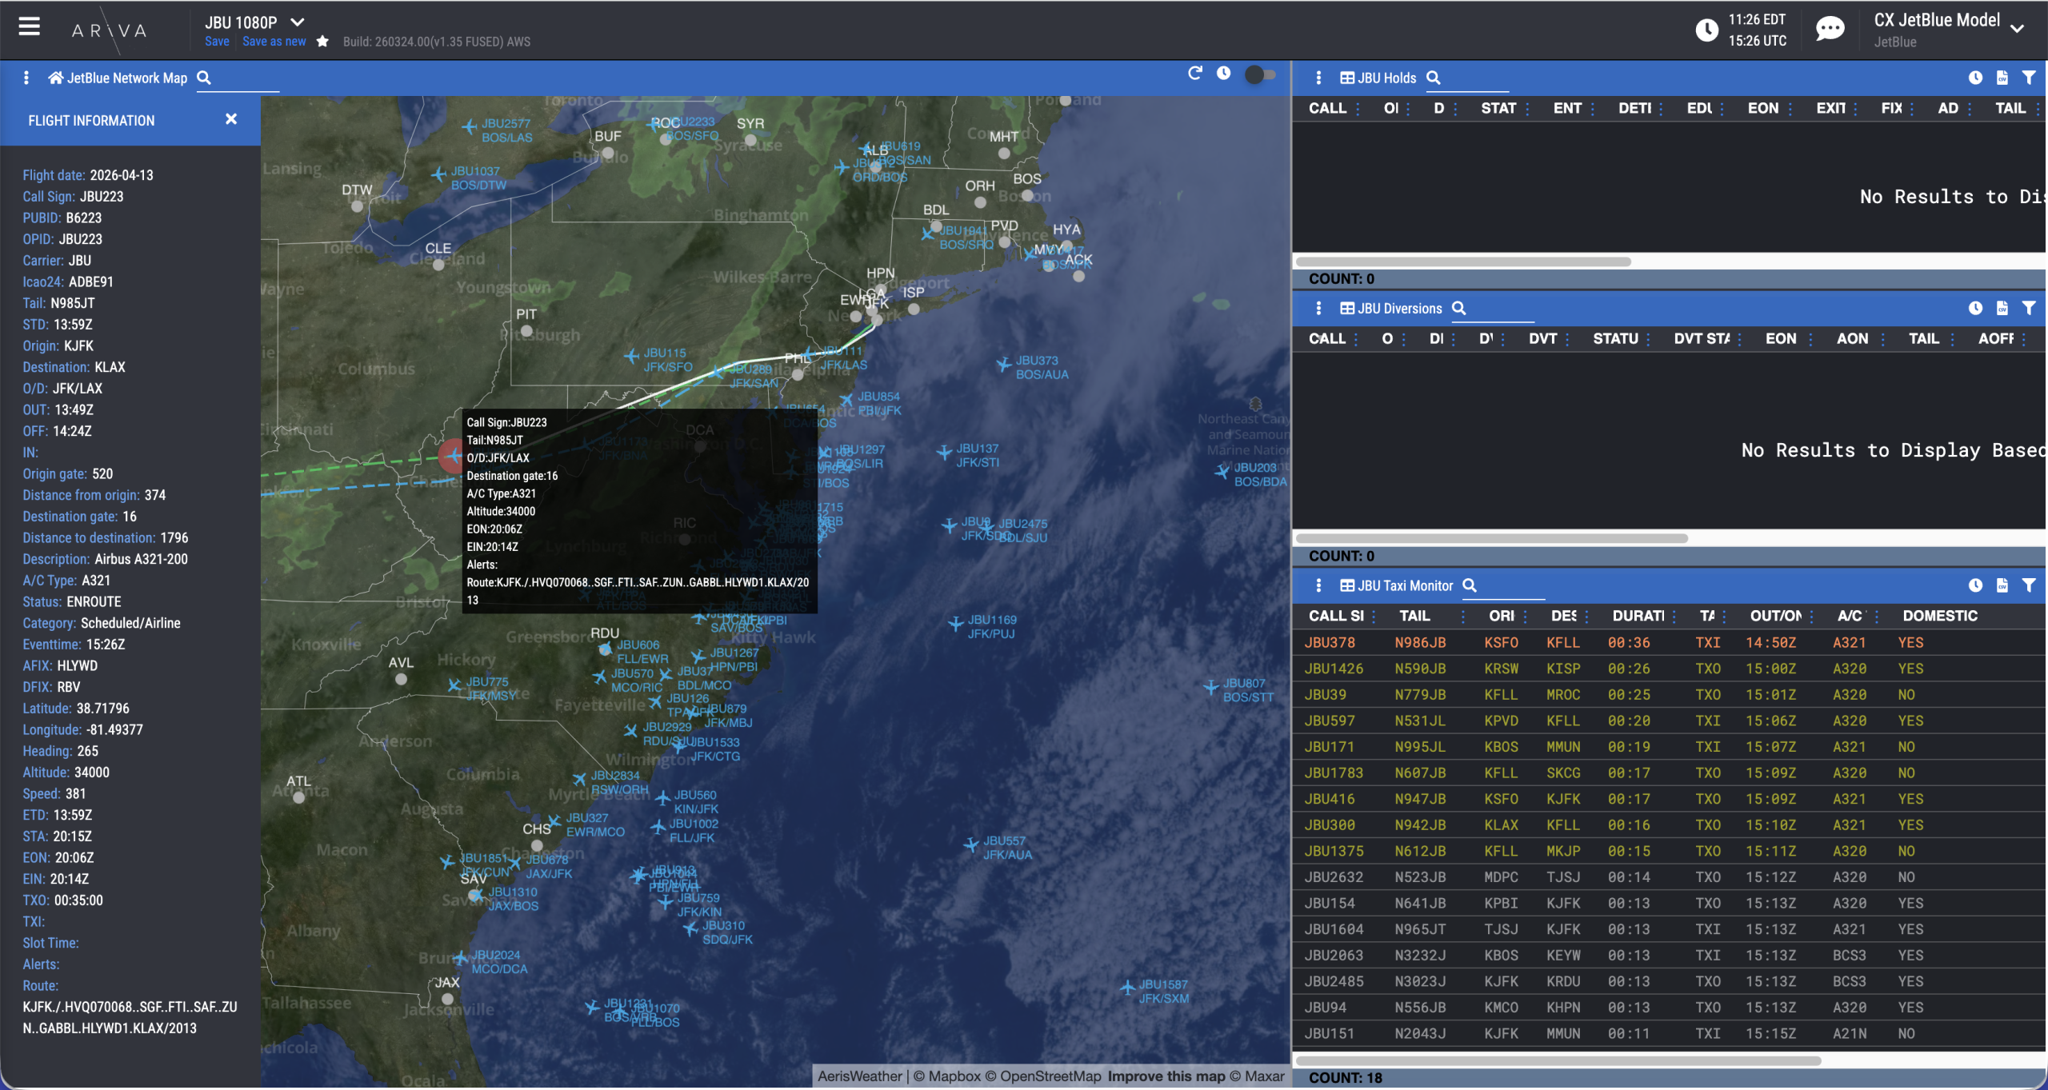The image size is (2048, 1090).
Task: Click the Save as new link
Action: click(274, 42)
